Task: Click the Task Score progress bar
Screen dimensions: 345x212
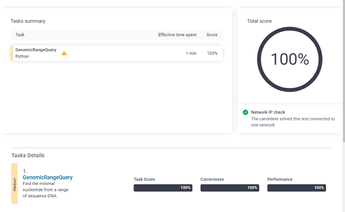Action: [163, 188]
